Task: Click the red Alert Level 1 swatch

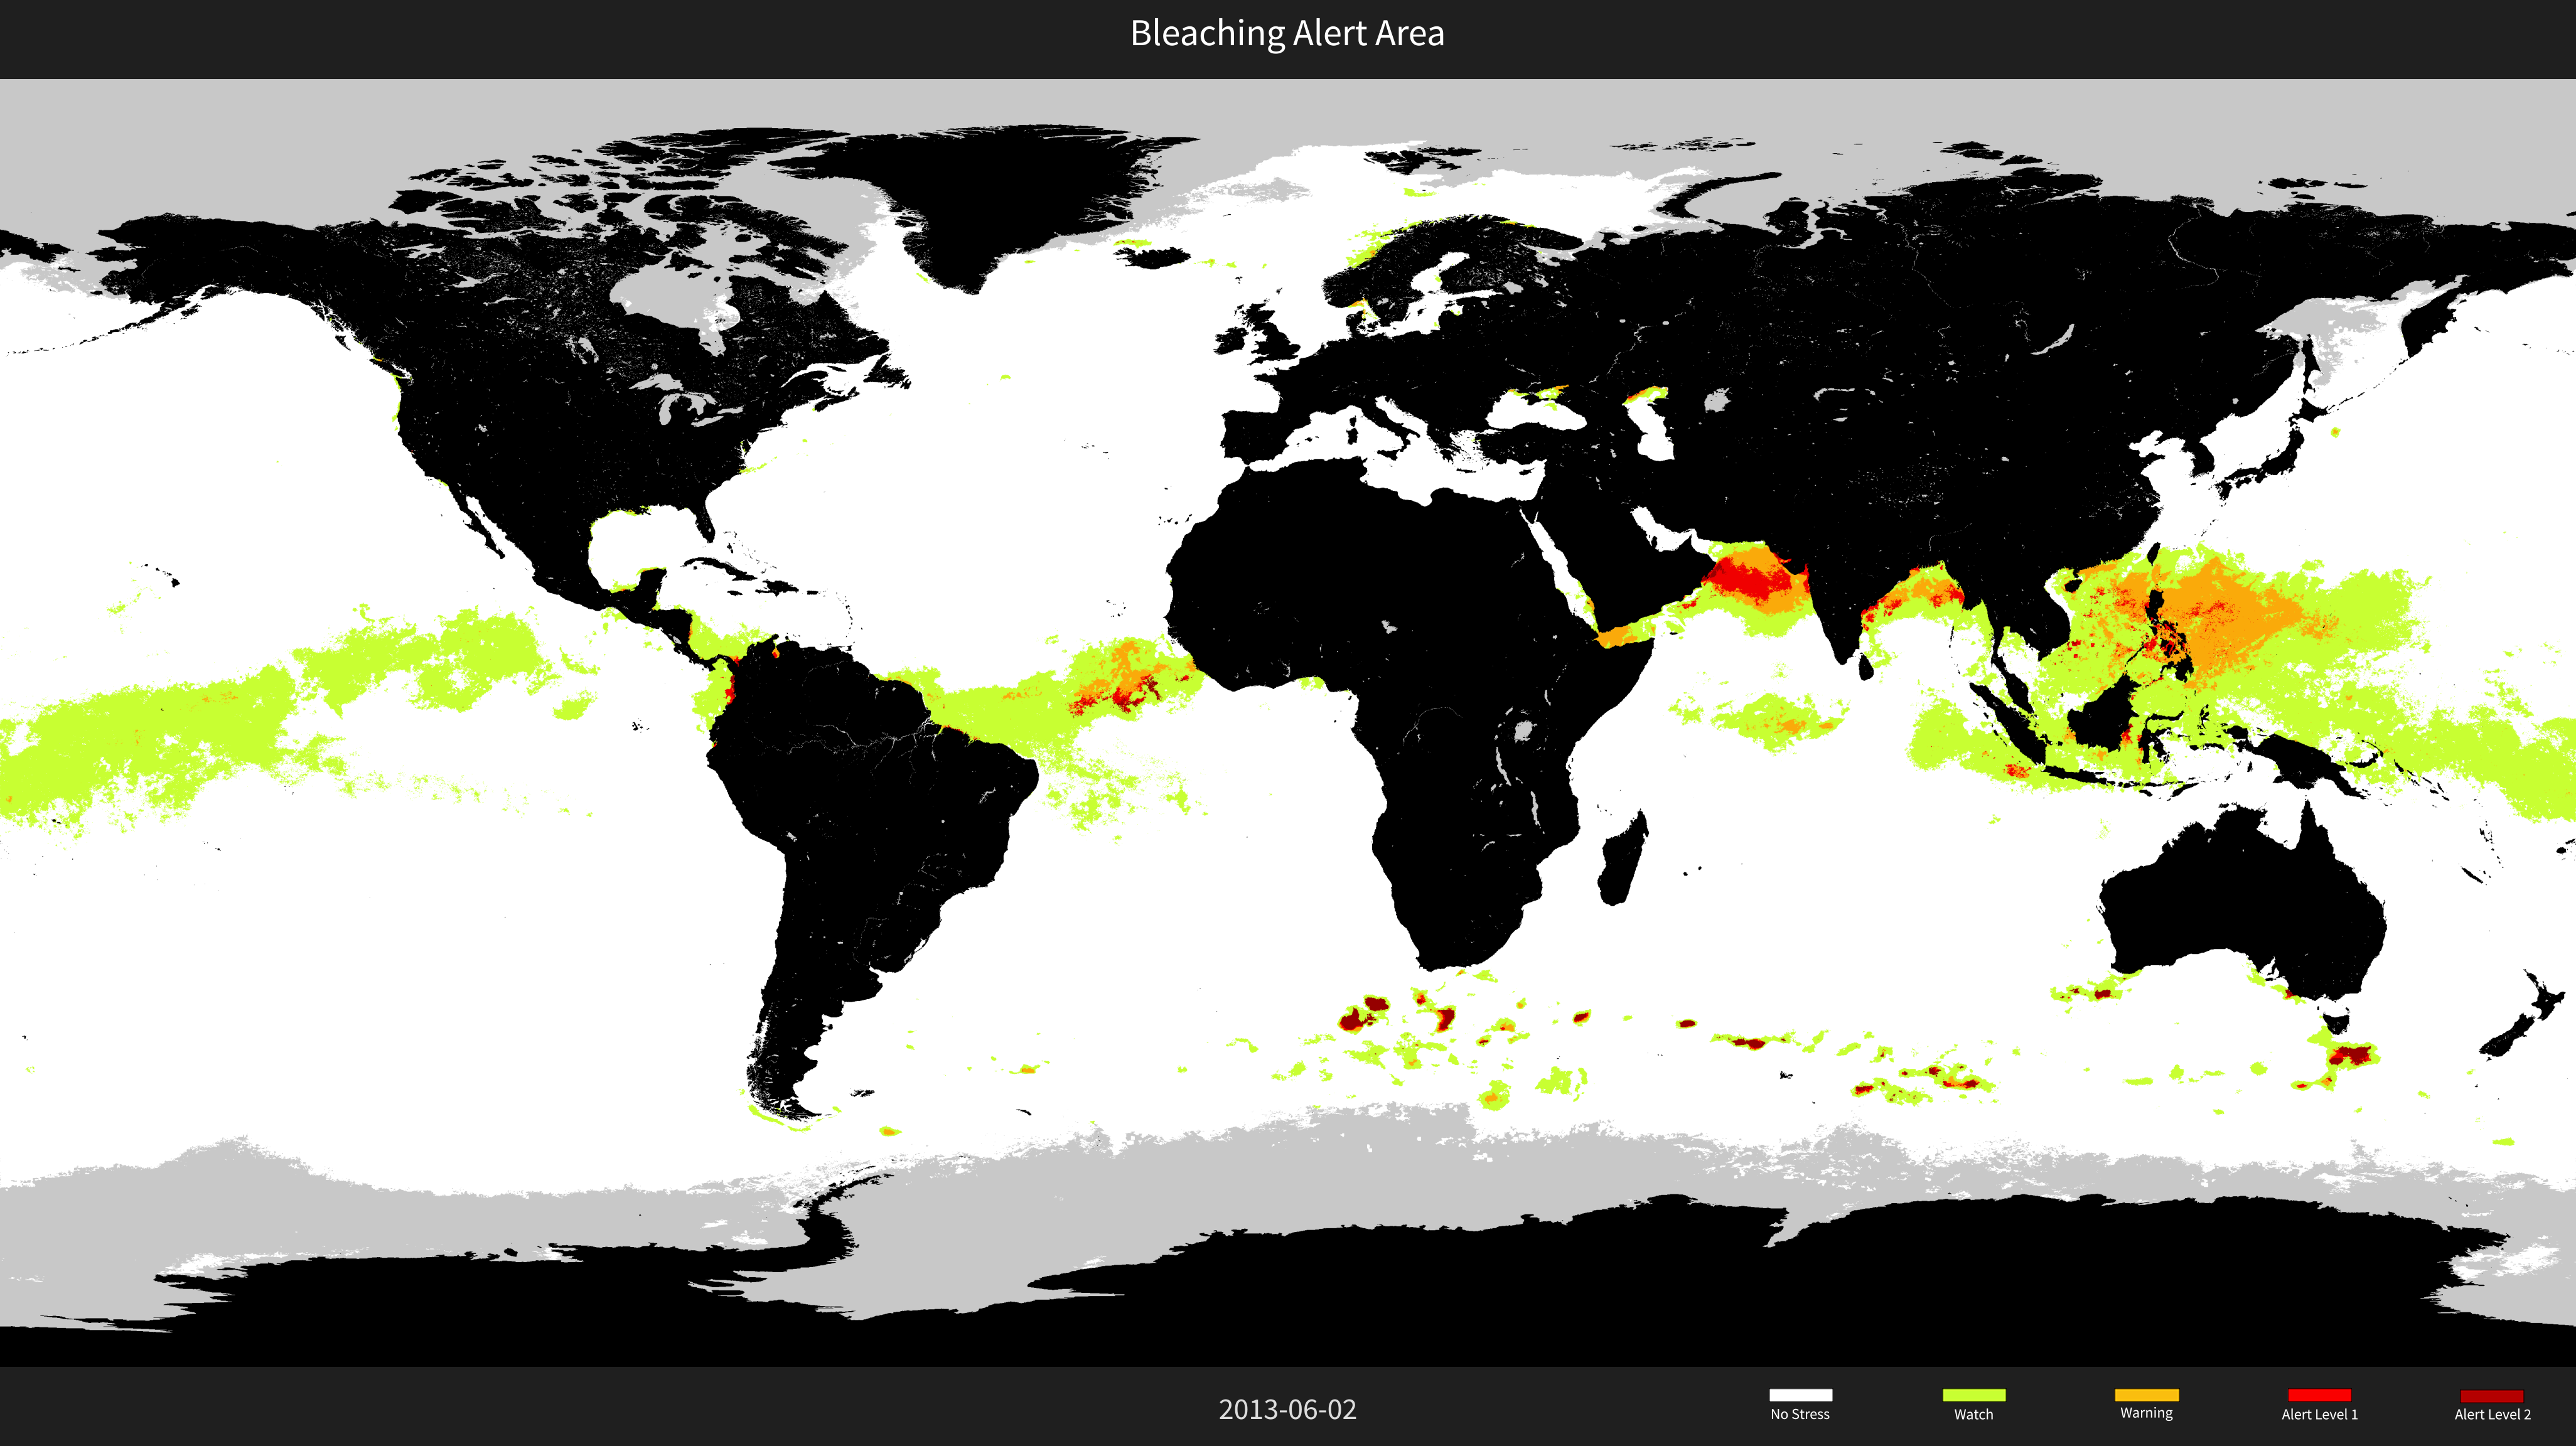Action: (x=2319, y=1395)
